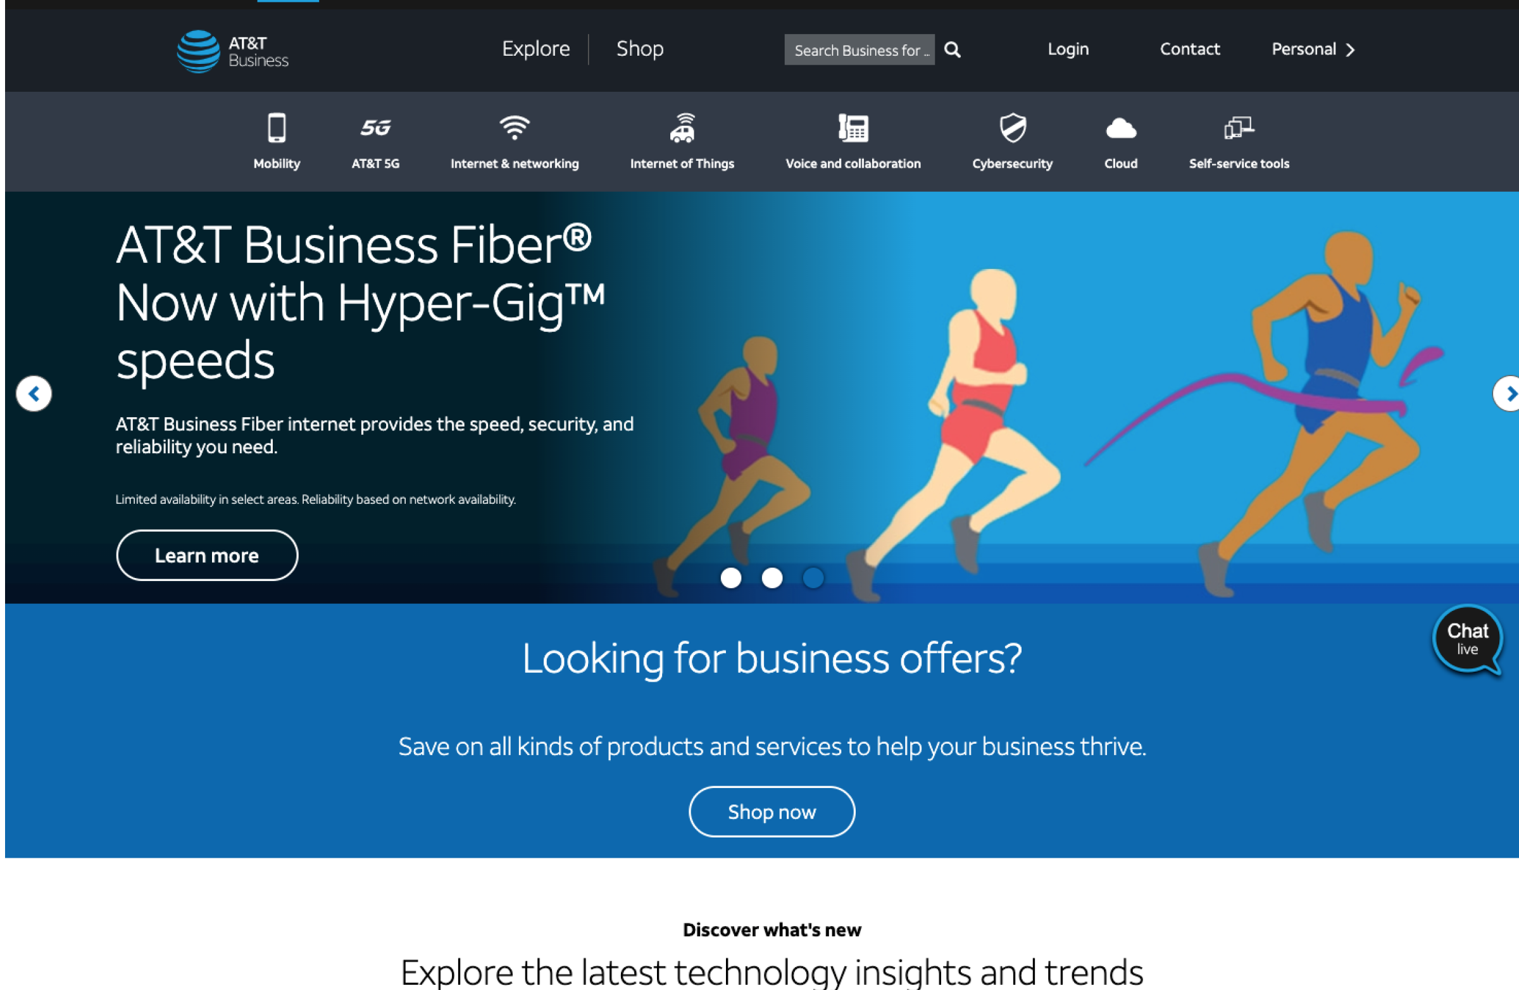Screen dimensions: 1519x990
Task: Select the third carousel slide dot
Action: pos(813,578)
